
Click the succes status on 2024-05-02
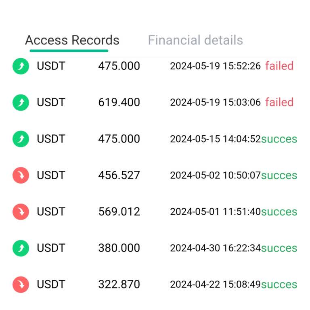point(279,176)
